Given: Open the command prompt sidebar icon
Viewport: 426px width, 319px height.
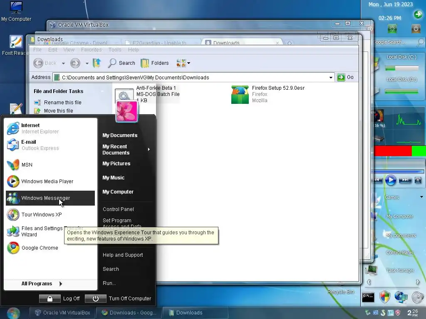Looking at the screenshot, I should 368,297.
